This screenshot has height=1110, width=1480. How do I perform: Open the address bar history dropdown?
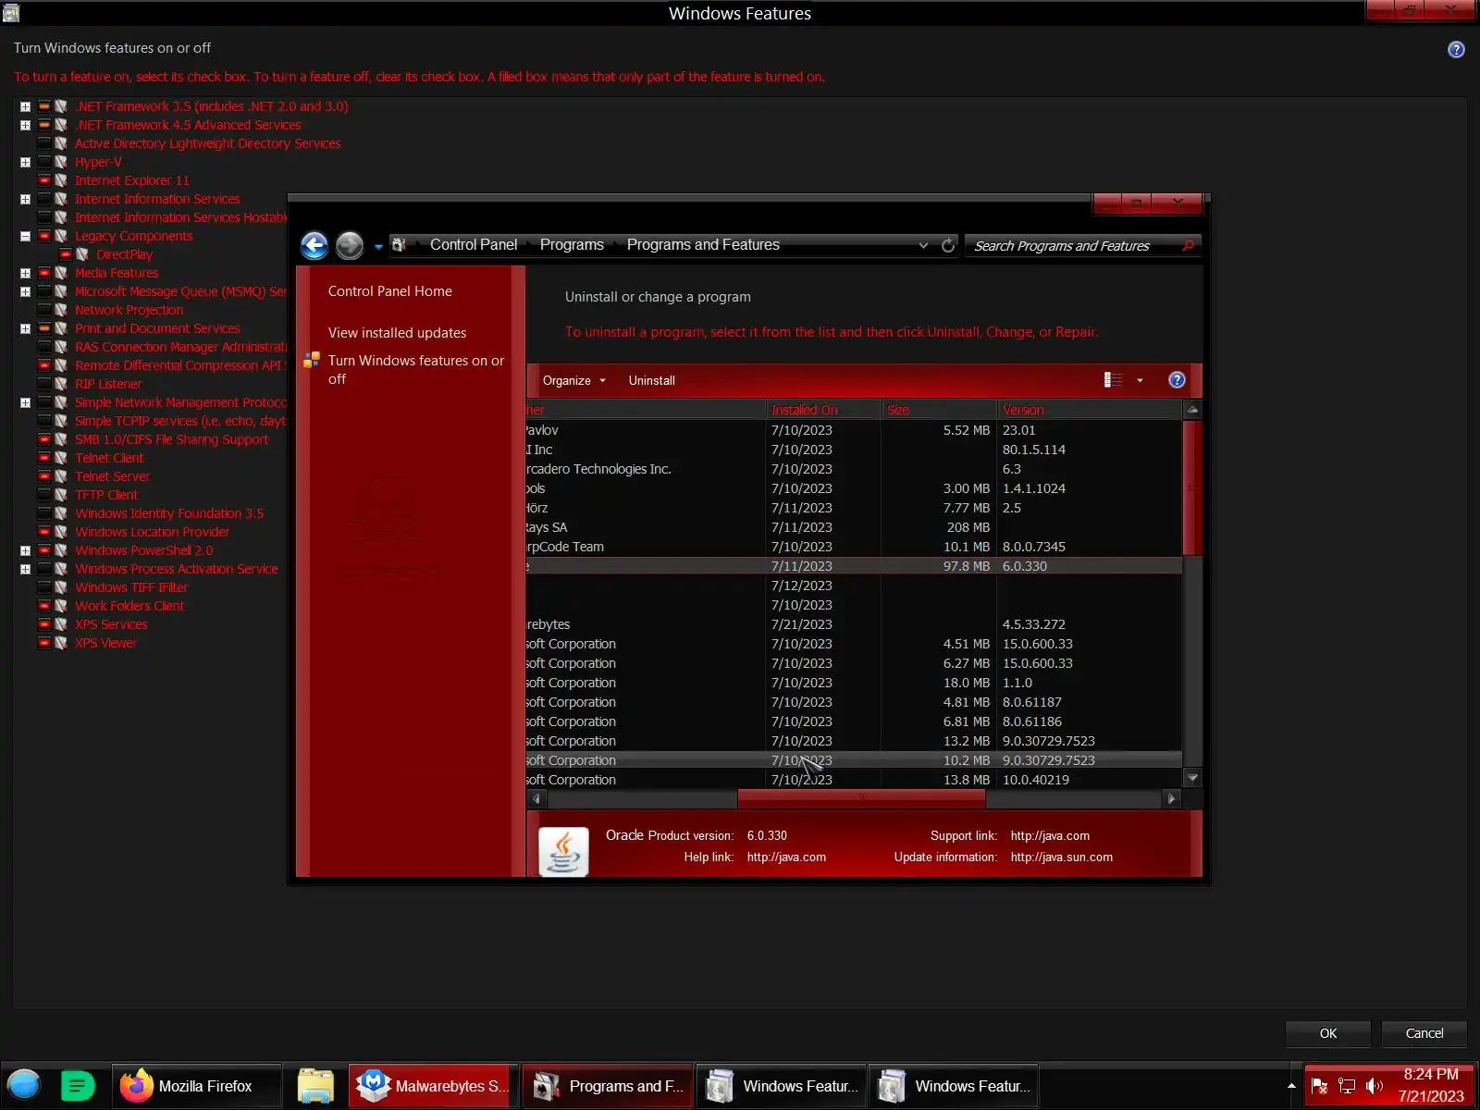click(x=923, y=245)
